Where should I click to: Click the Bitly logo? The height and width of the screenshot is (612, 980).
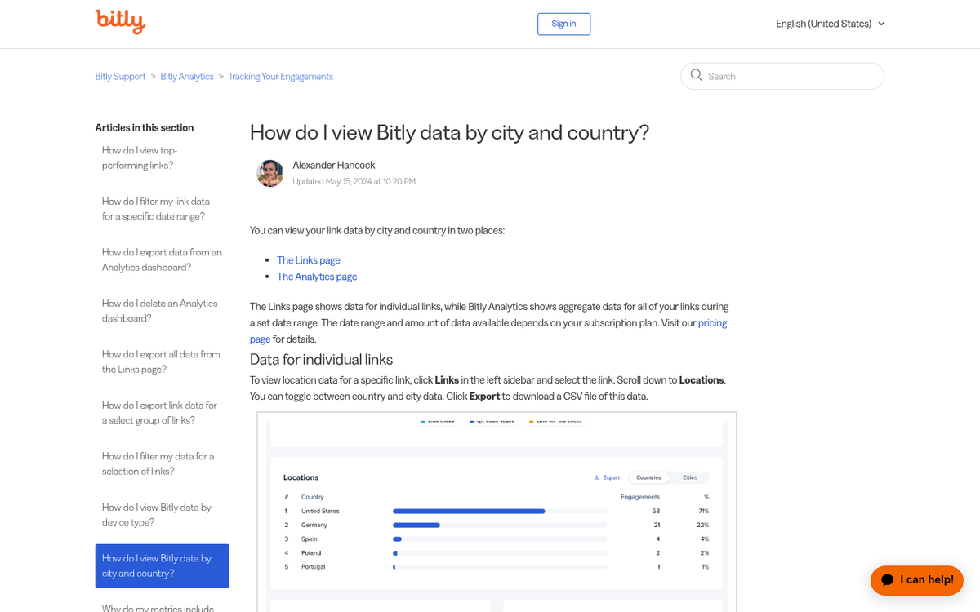tap(120, 23)
